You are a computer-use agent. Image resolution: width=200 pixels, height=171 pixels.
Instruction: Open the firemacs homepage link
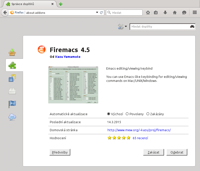click(x=139, y=130)
